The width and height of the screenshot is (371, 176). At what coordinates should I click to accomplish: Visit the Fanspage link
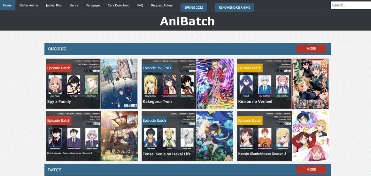pos(93,5)
